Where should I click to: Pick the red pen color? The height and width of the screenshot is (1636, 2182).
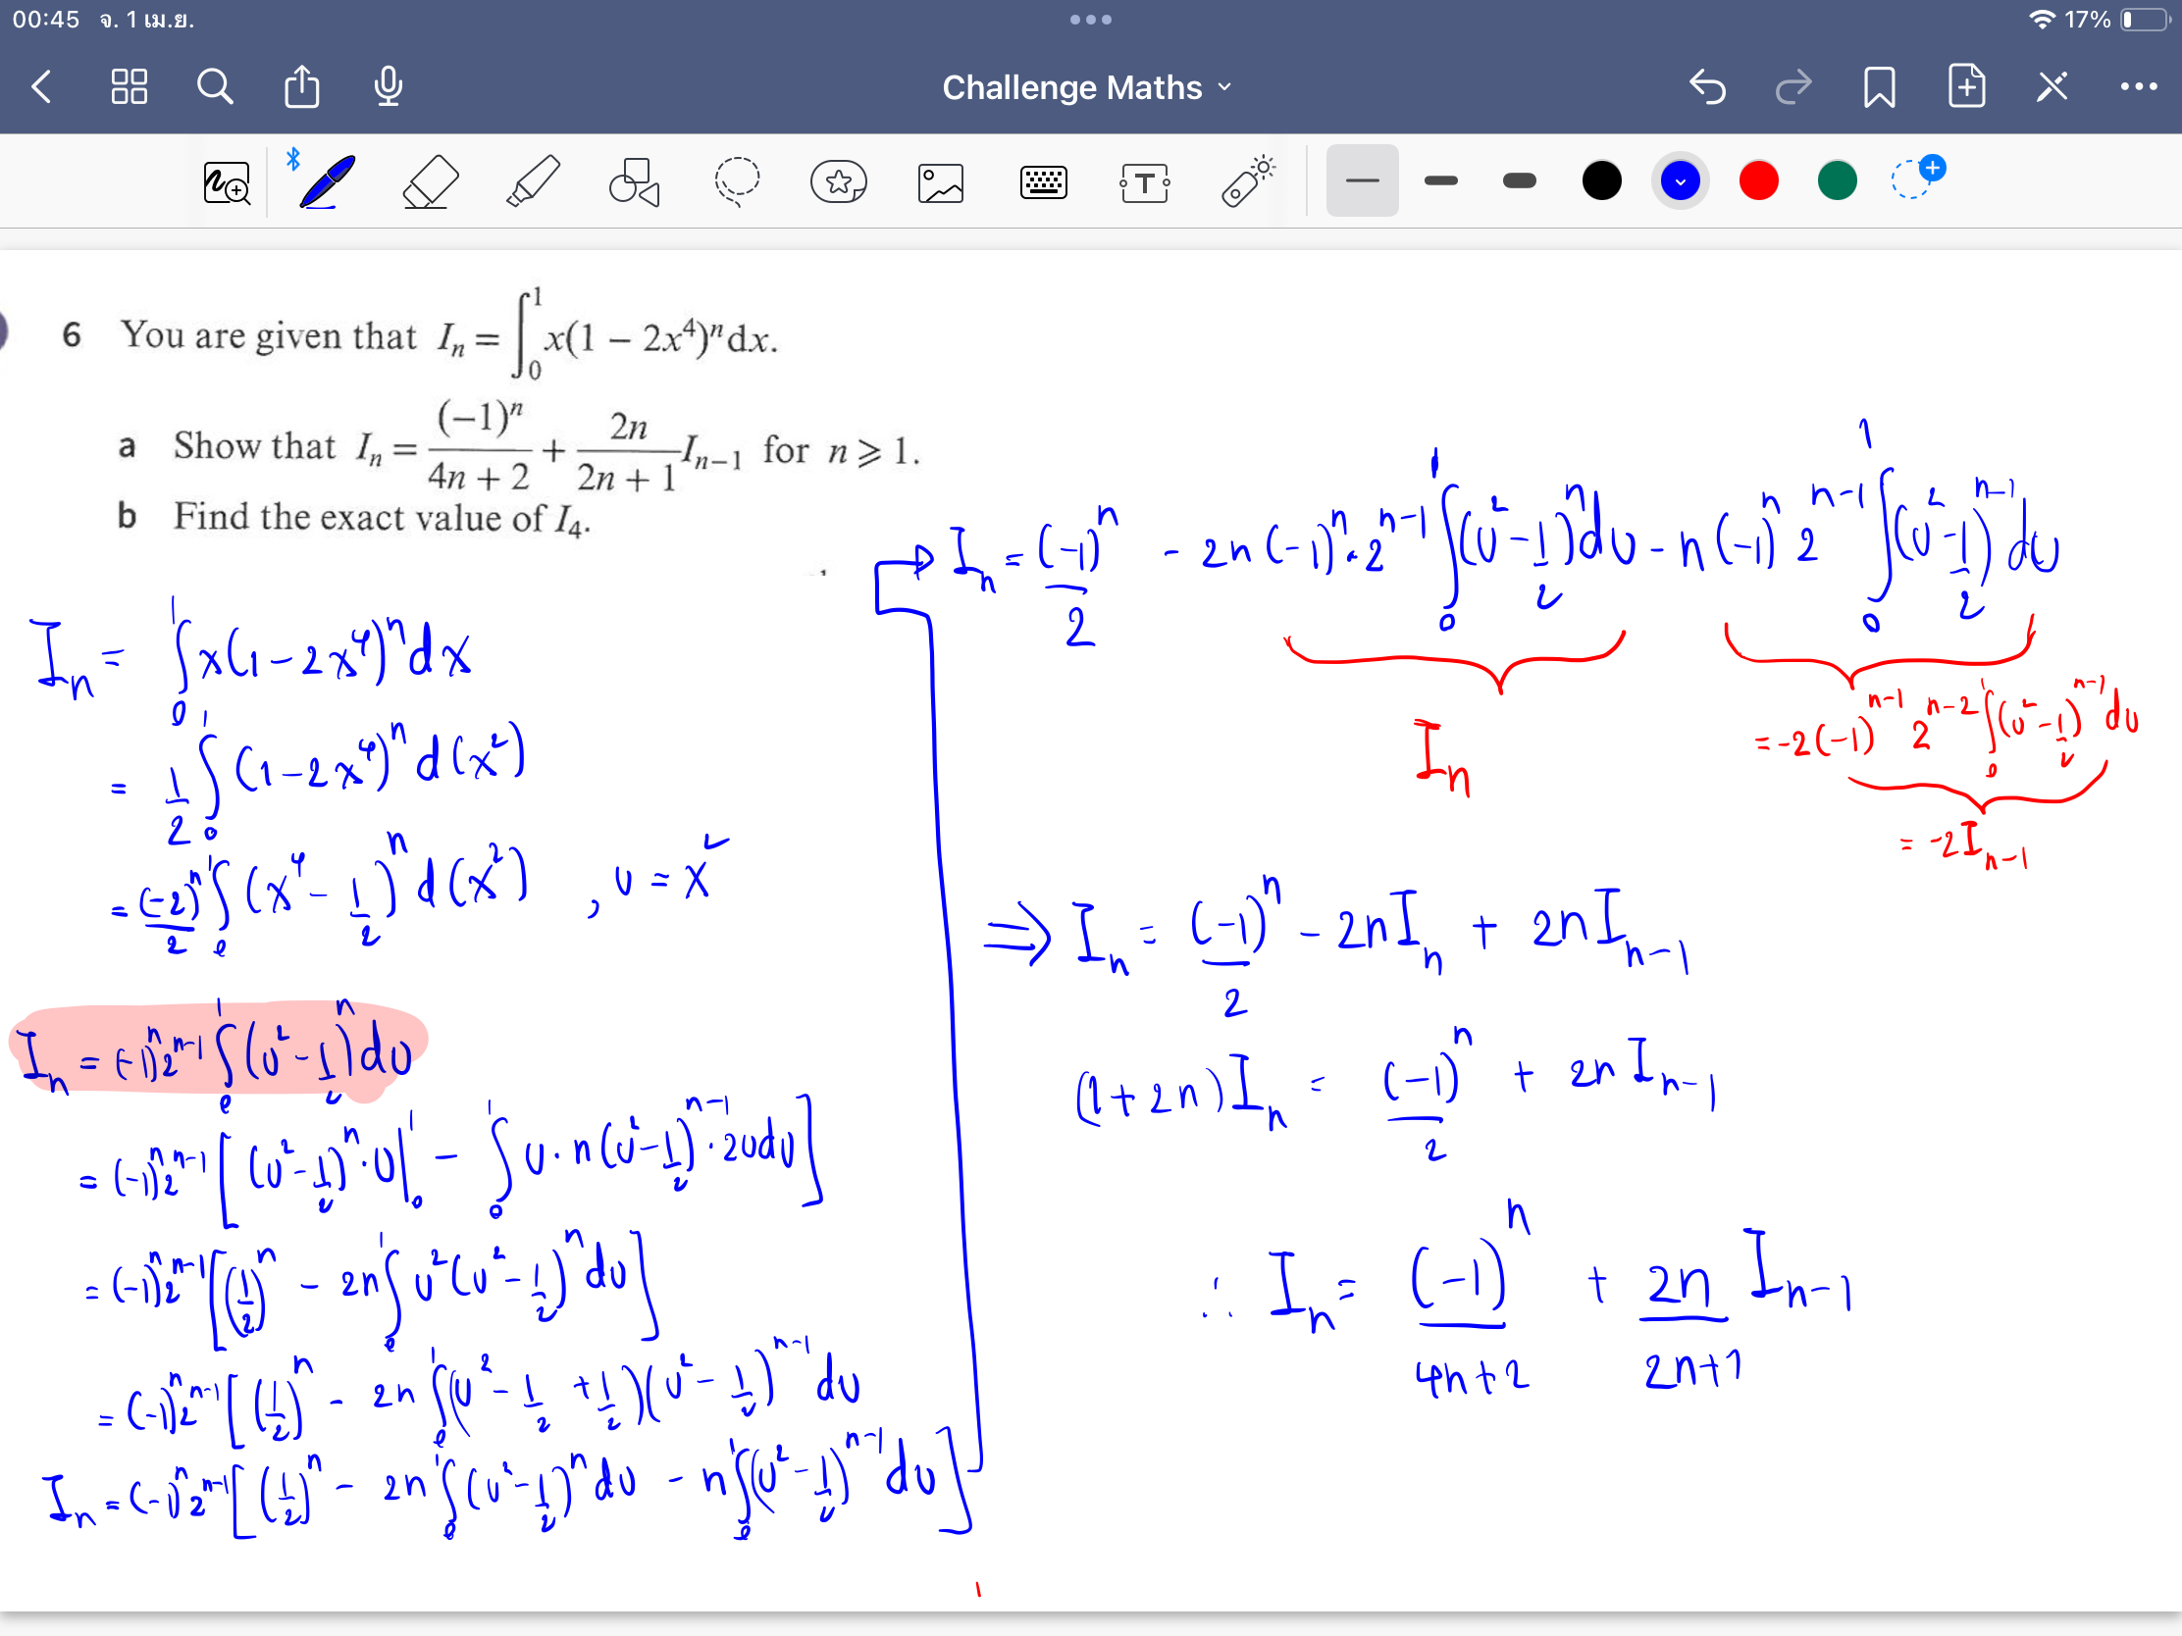(1758, 180)
